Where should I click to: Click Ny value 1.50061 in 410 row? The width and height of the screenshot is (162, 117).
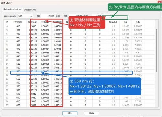[45, 26]
